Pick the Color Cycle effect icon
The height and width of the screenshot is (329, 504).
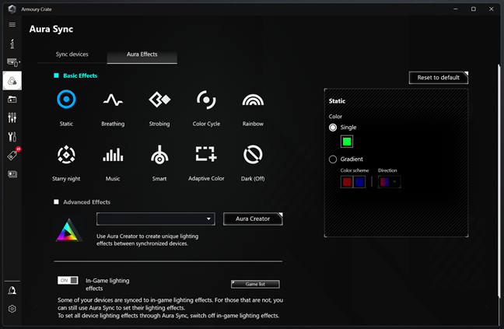(206, 100)
